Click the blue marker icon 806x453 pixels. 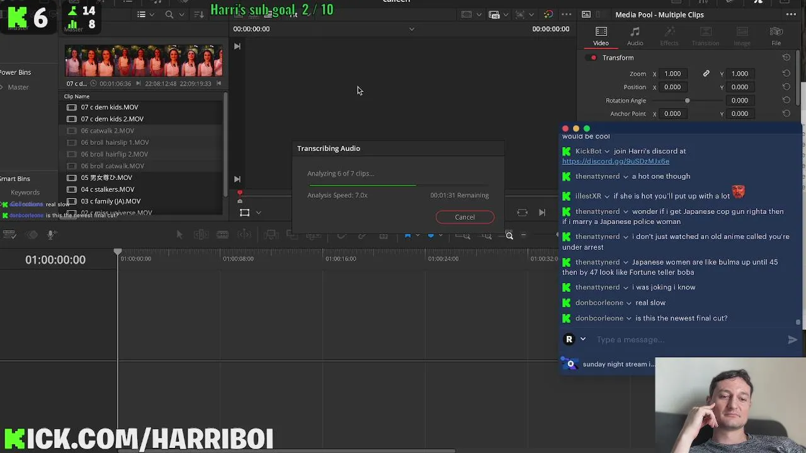[x=431, y=235]
